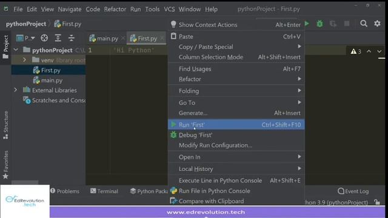Choose Show Context Actions in context menu
The height and width of the screenshot is (218, 388).
236,25
